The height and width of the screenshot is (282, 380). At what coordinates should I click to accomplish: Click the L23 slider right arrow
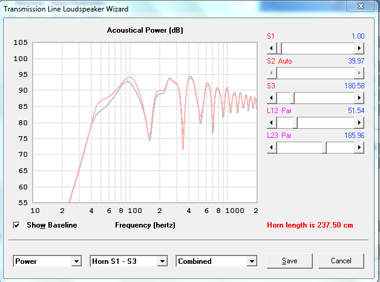tap(359, 148)
